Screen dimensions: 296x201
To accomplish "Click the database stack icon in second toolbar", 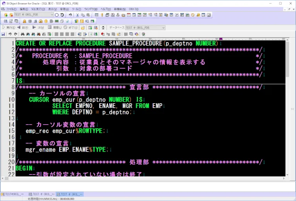I will 30,21.
